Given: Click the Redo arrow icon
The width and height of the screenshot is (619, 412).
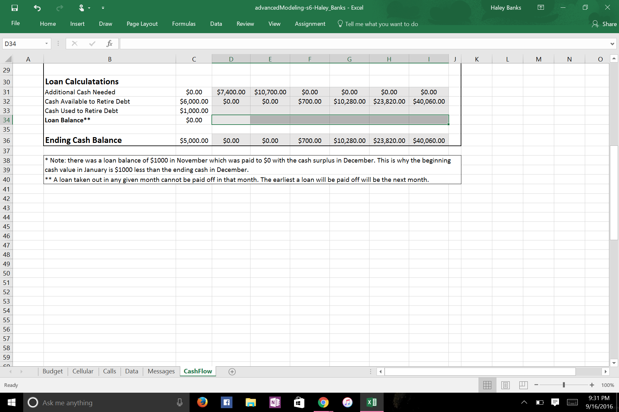Looking at the screenshot, I should (x=59, y=8).
